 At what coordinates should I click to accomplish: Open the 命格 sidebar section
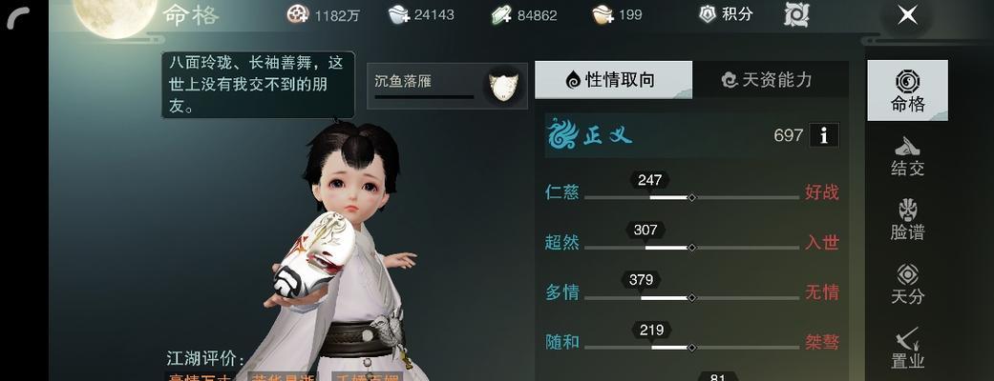(907, 90)
